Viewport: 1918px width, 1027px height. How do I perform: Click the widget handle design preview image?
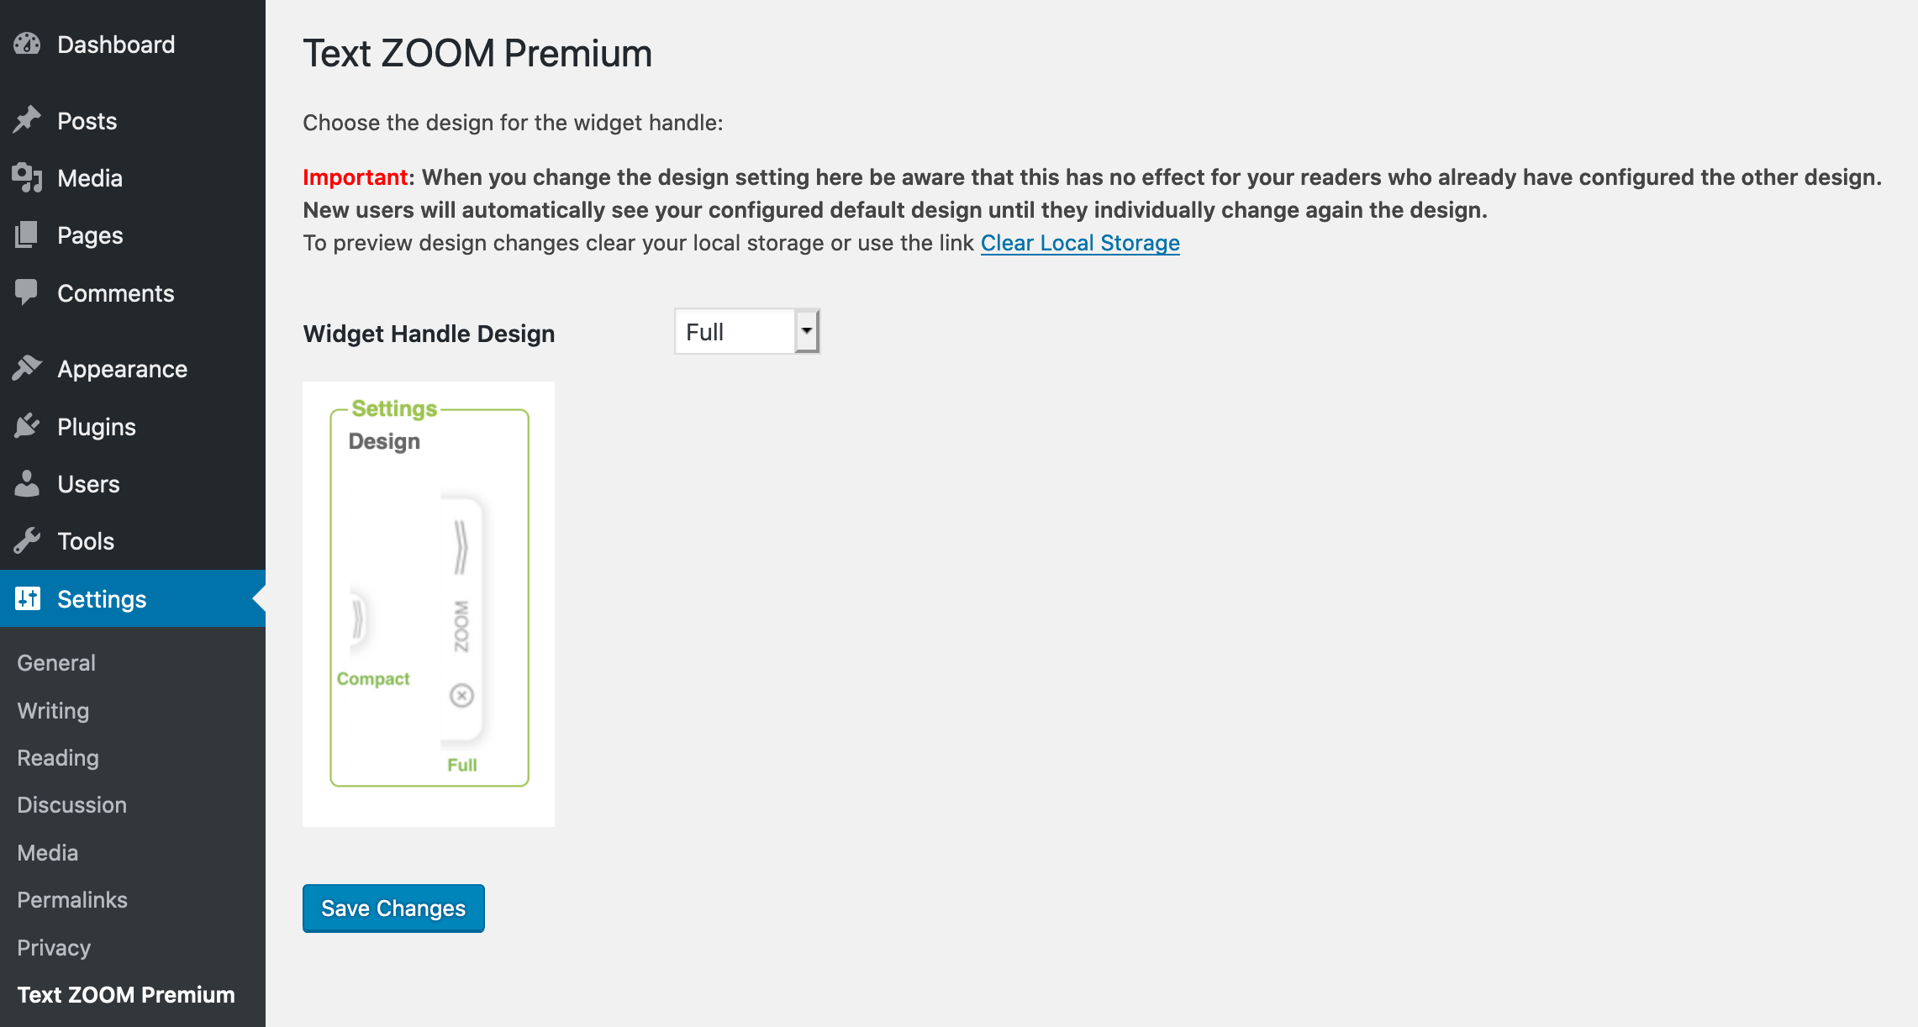(429, 604)
